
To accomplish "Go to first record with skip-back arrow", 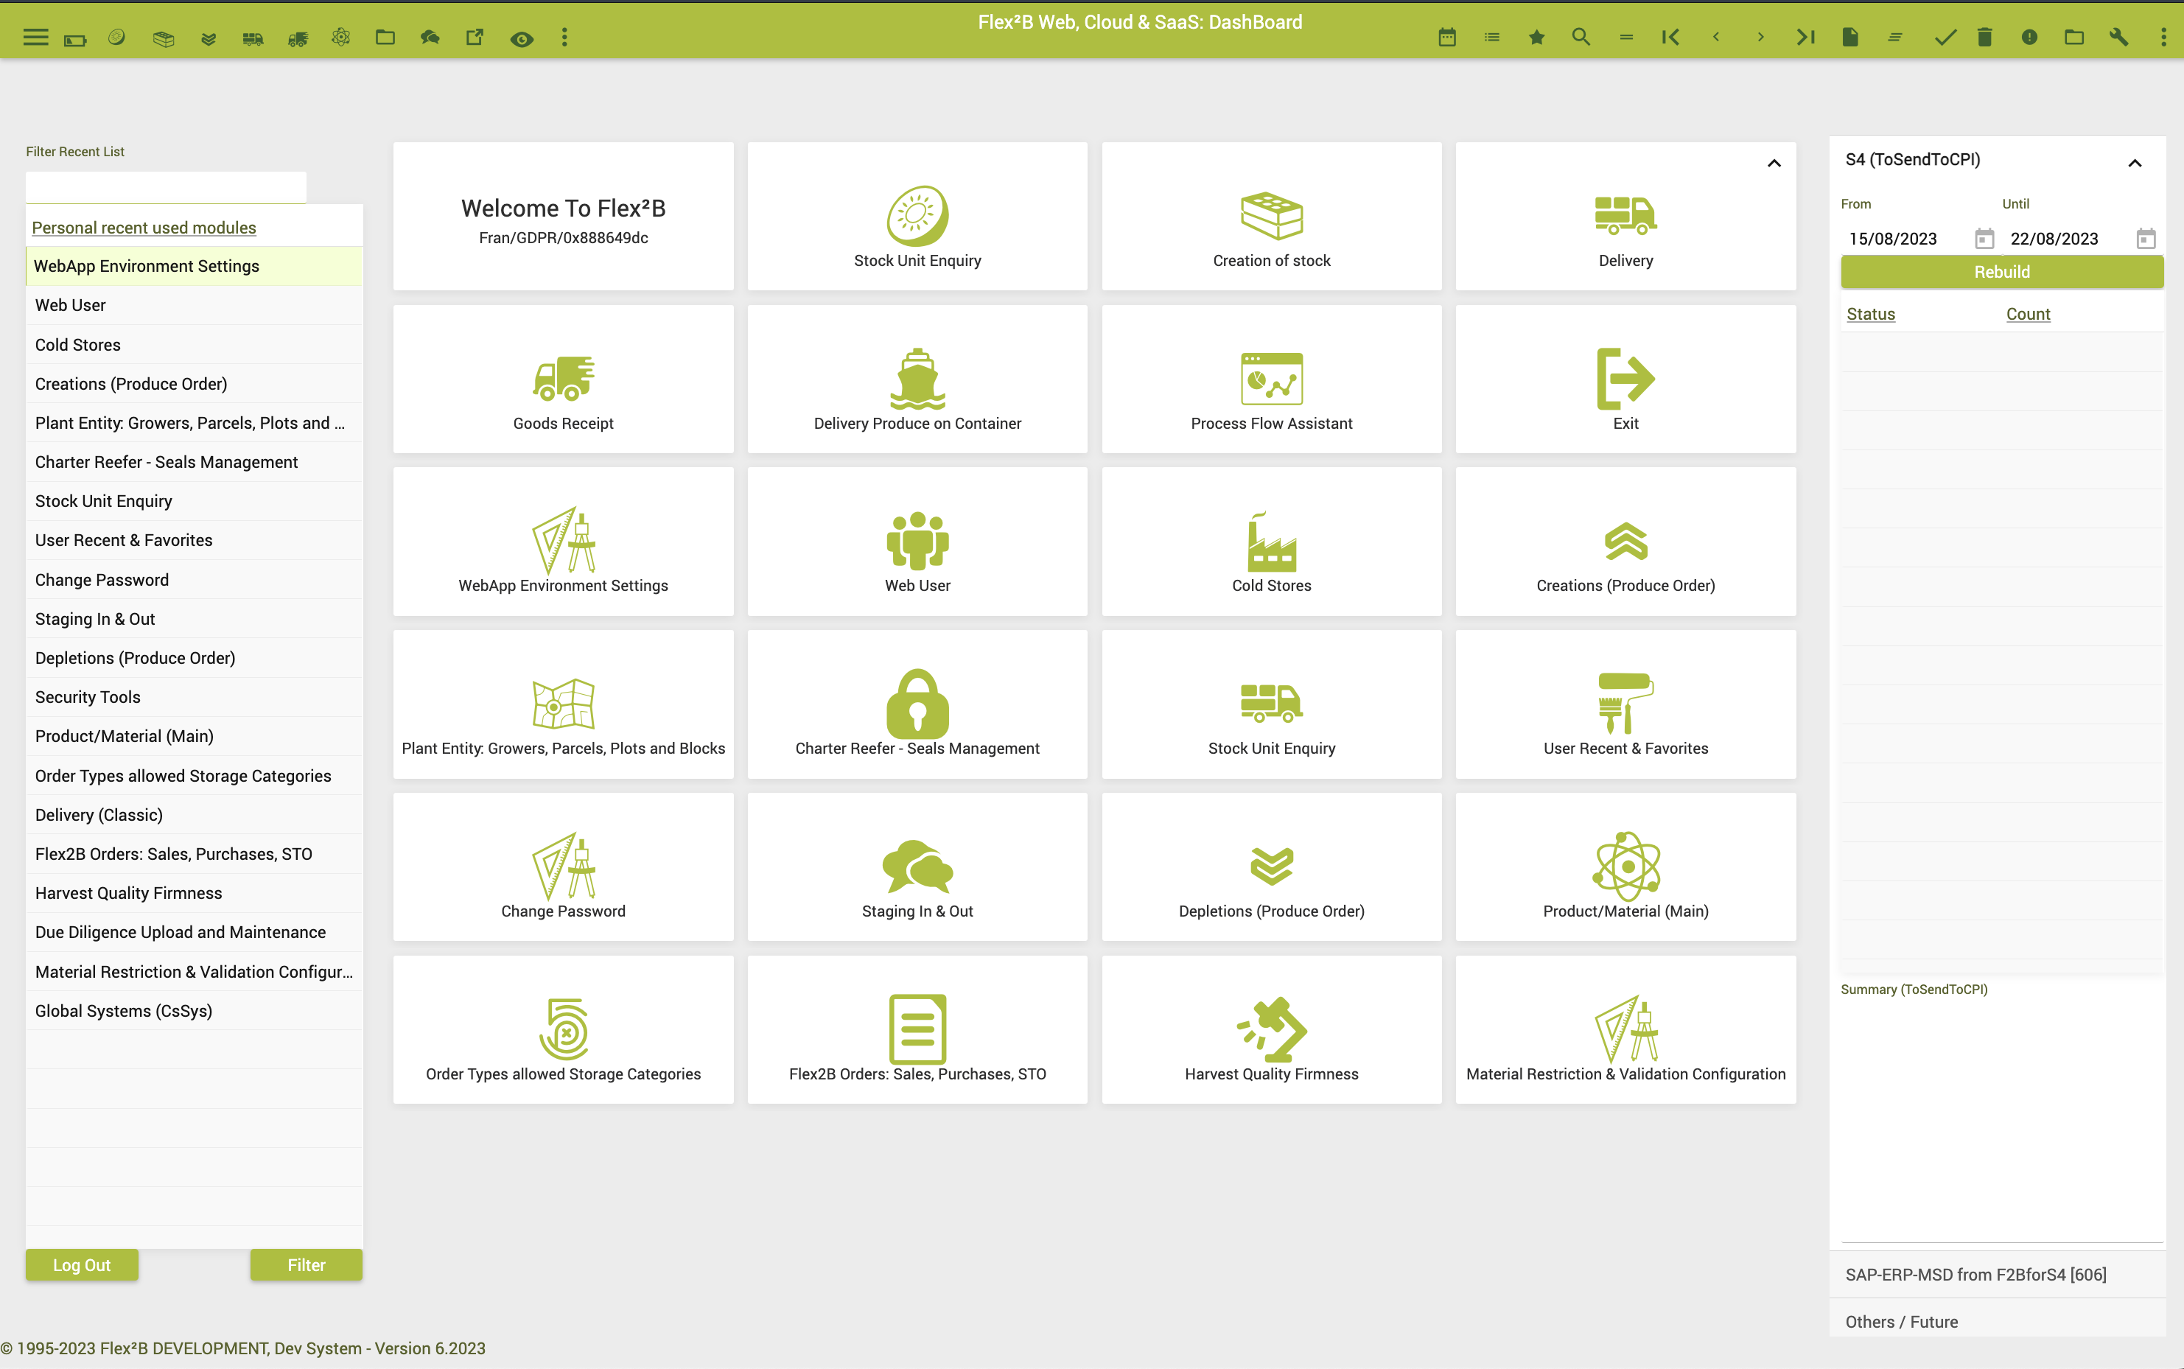I will point(1670,37).
